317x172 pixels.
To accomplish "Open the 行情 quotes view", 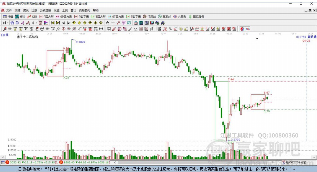I will tap(8, 17).
